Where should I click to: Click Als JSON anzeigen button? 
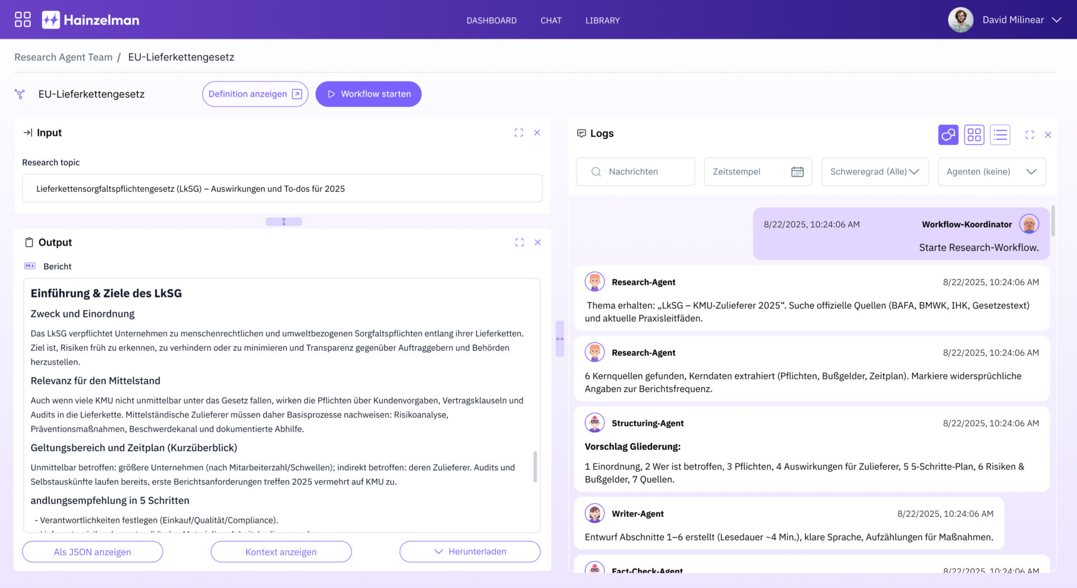[x=93, y=552]
